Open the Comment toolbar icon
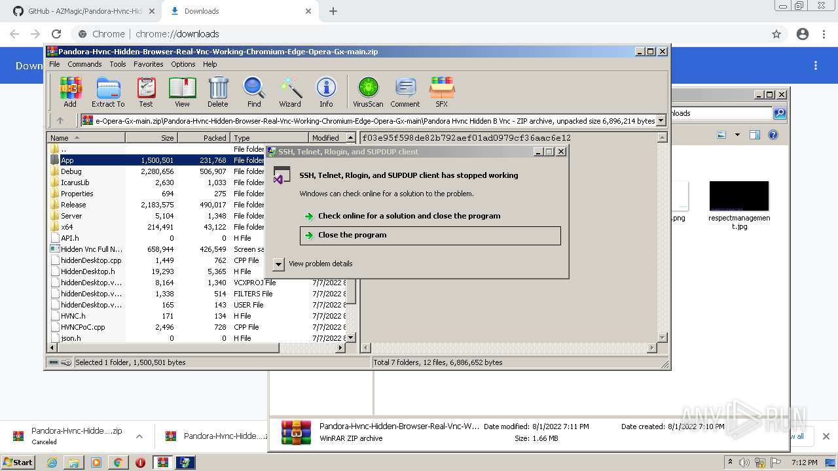 click(405, 92)
